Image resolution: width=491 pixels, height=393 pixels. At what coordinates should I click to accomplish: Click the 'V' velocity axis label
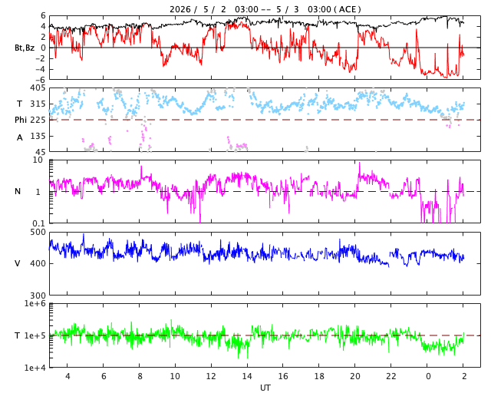coord(18,263)
